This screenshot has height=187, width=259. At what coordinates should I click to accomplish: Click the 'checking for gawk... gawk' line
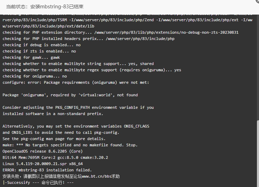click(31, 58)
